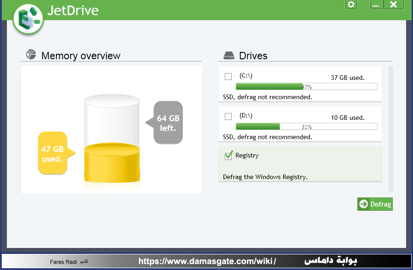
Task: Click the D: drive 31% usage bar
Action: click(307, 127)
